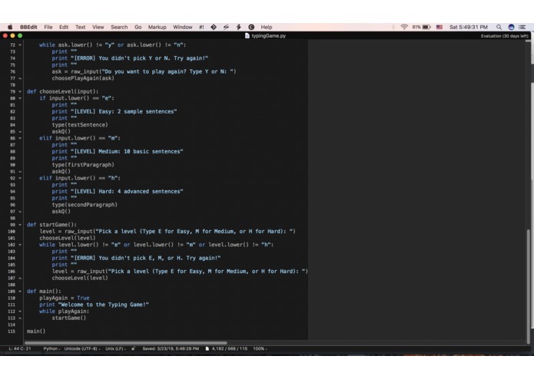Open the circled C menu icon
534x379 pixels.
251,27
